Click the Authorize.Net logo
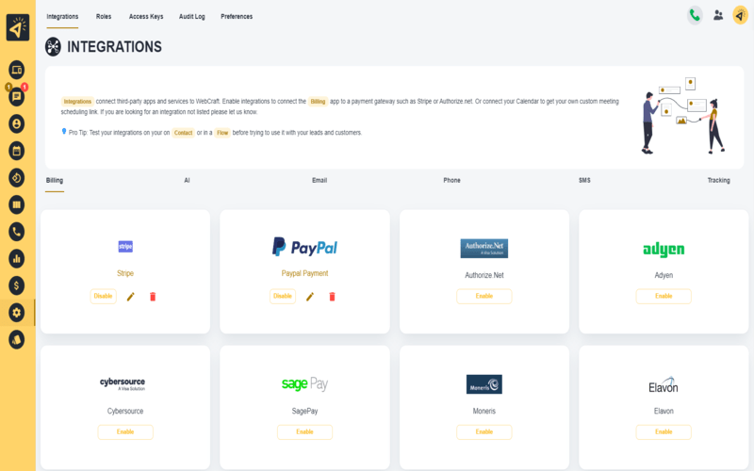Image resolution: width=754 pixels, height=471 pixels. (484, 249)
